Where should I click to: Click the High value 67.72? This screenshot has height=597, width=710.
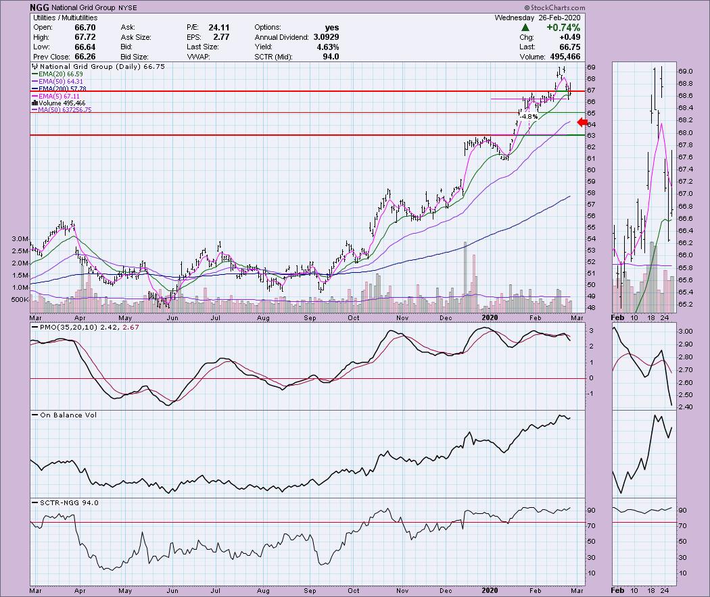pyautogui.click(x=85, y=37)
